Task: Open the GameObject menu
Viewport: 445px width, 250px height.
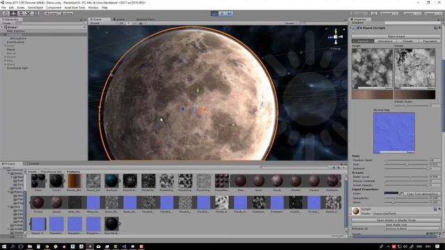Action: 35,8
